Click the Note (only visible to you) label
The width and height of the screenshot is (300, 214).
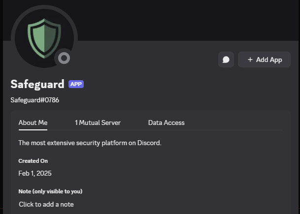(50, 191)
